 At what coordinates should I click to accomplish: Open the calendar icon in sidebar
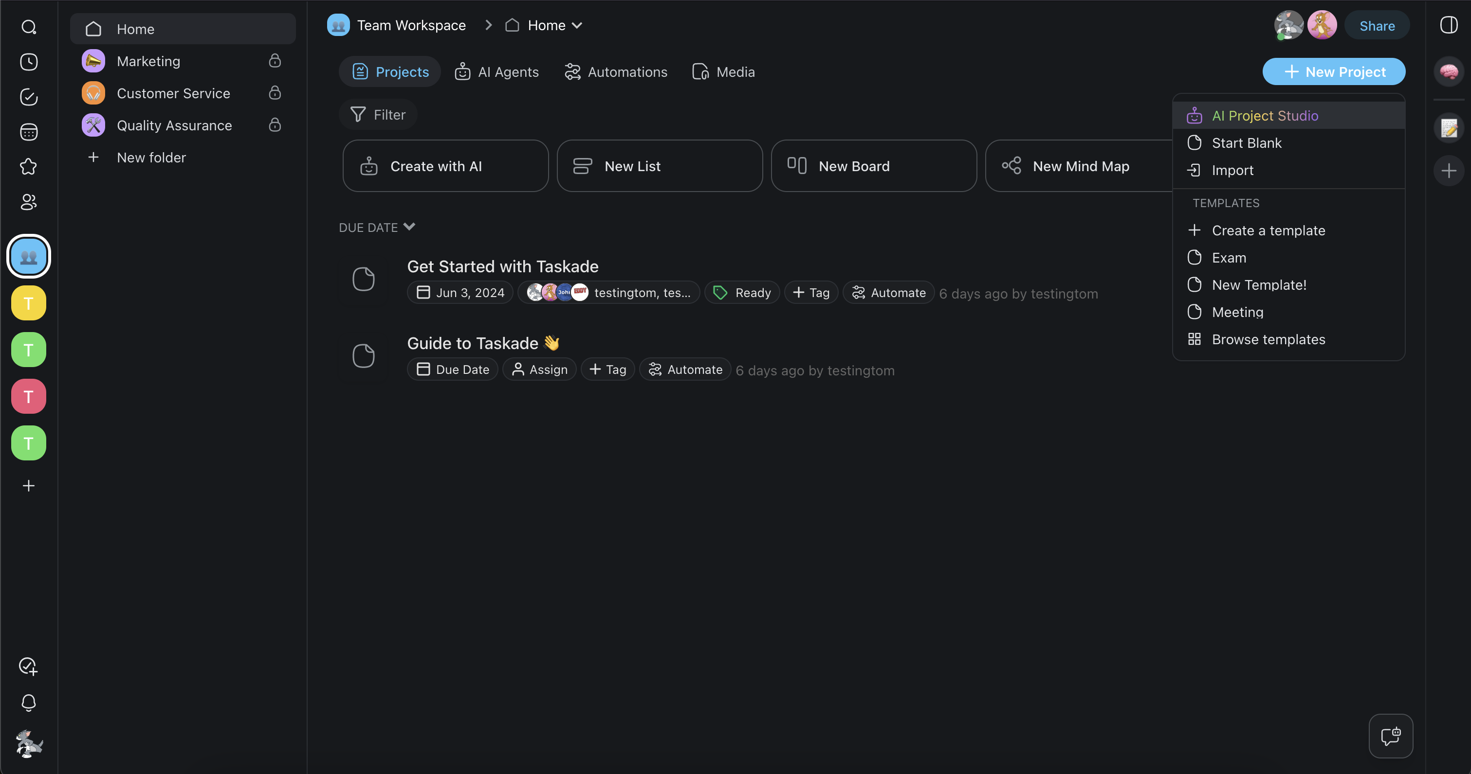pos(29,132)
